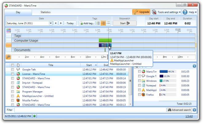
Task: Open Advanced search
Action: pos(179,110)
